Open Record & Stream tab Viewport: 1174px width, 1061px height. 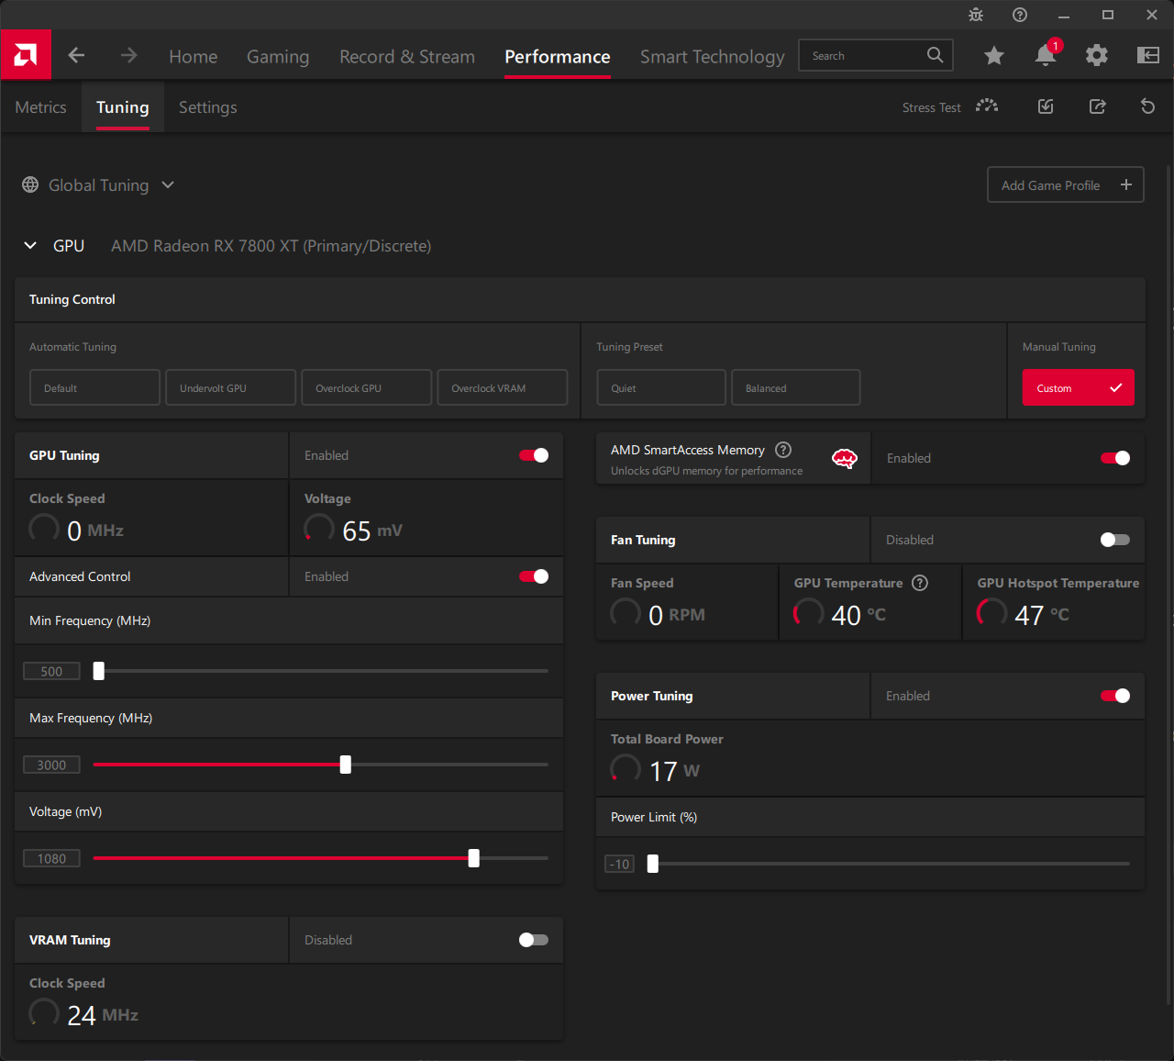tap(407, 56)
